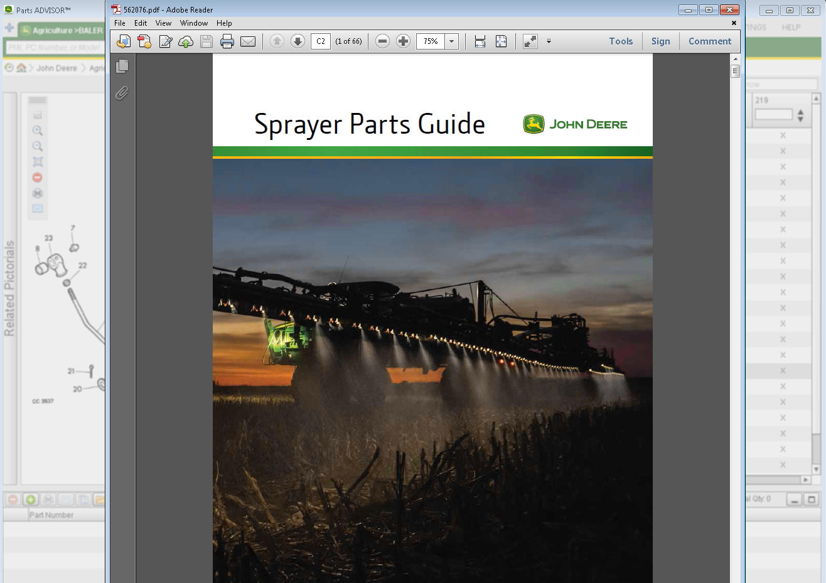Click the John Deere breadcrumb link
This screenshot has height=583, width=826.
(56, 68)
